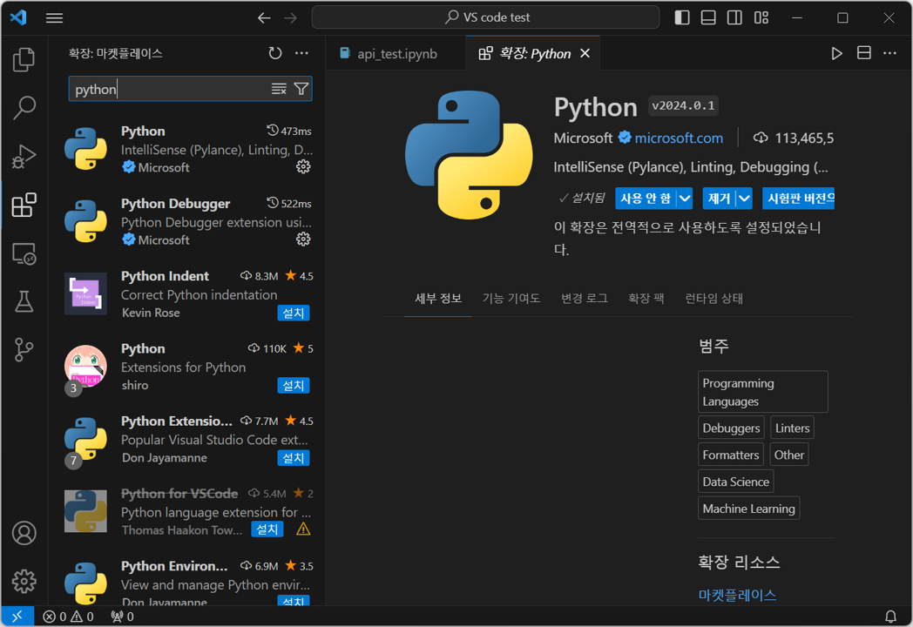Refresh the extensions marketplace list
The width and height of the screenshot is (913, 627).
coord(274,54)
